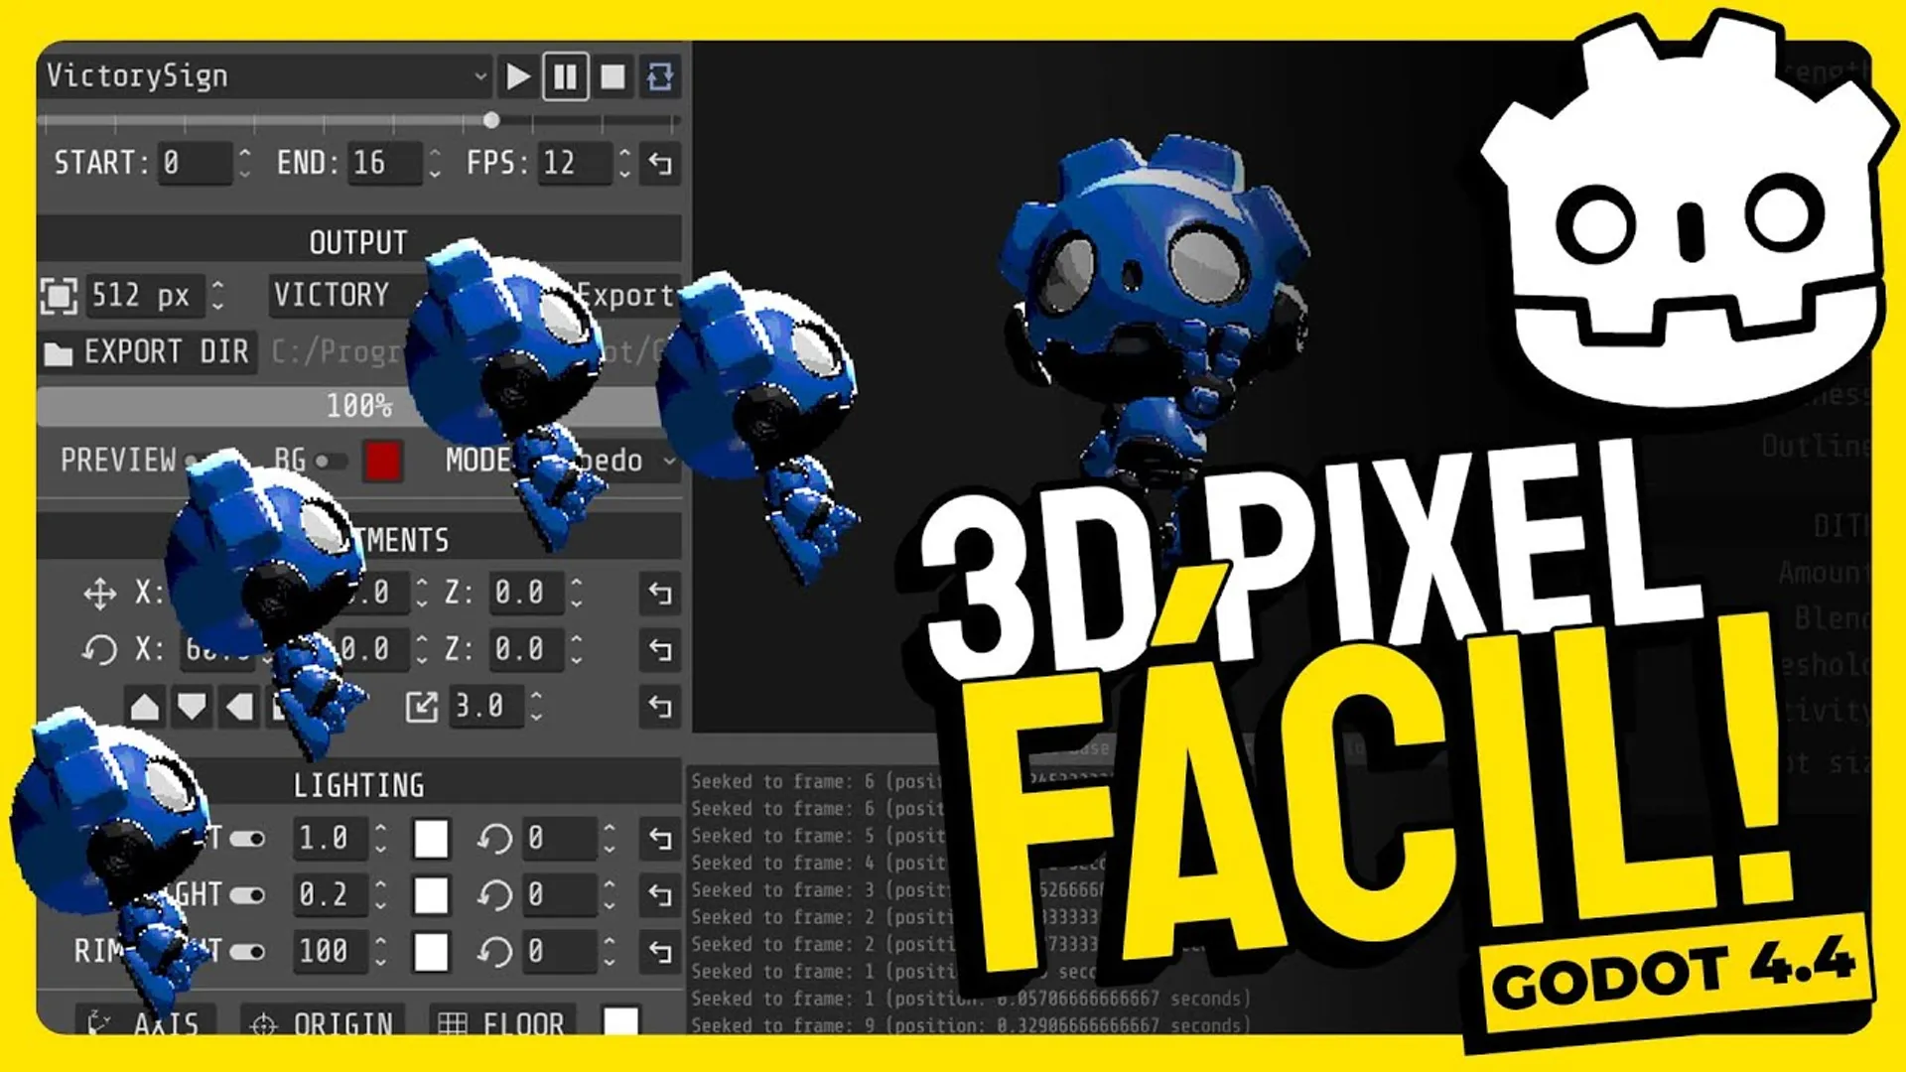This screenshot has height=1072, width=1906.
Task: Open the VictorySign animation dropdown
Action: coord(266,76)
